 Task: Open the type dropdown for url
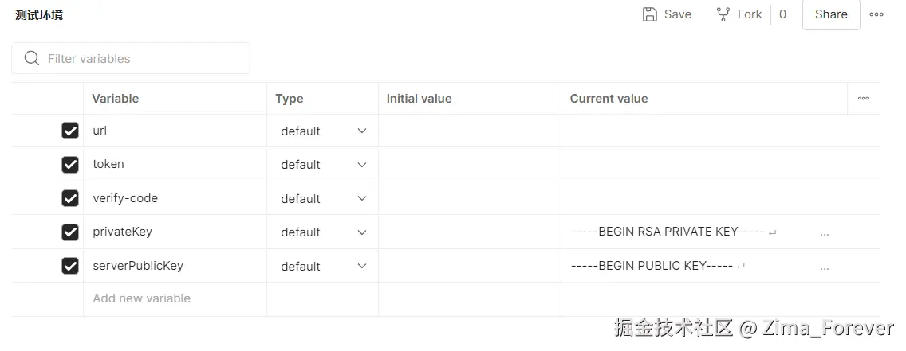point(323,131)
